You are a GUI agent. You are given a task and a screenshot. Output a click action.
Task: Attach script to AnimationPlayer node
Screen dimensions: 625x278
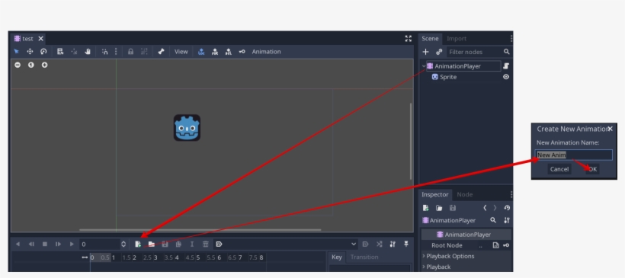[x=506, y=66]
